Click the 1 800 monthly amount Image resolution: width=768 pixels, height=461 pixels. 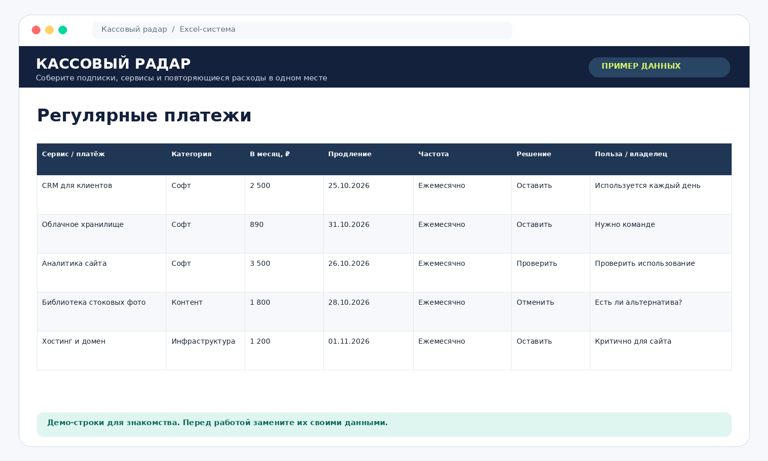point(284,311)
